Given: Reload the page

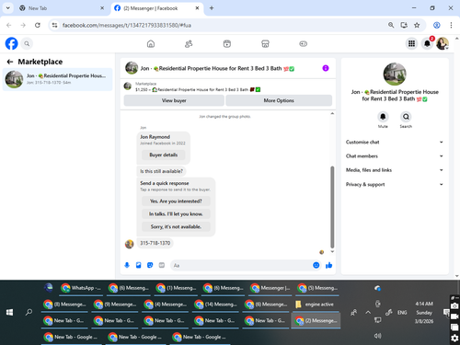Looking at the screenshot, I should pyautogui.click(x=38, y=25).
